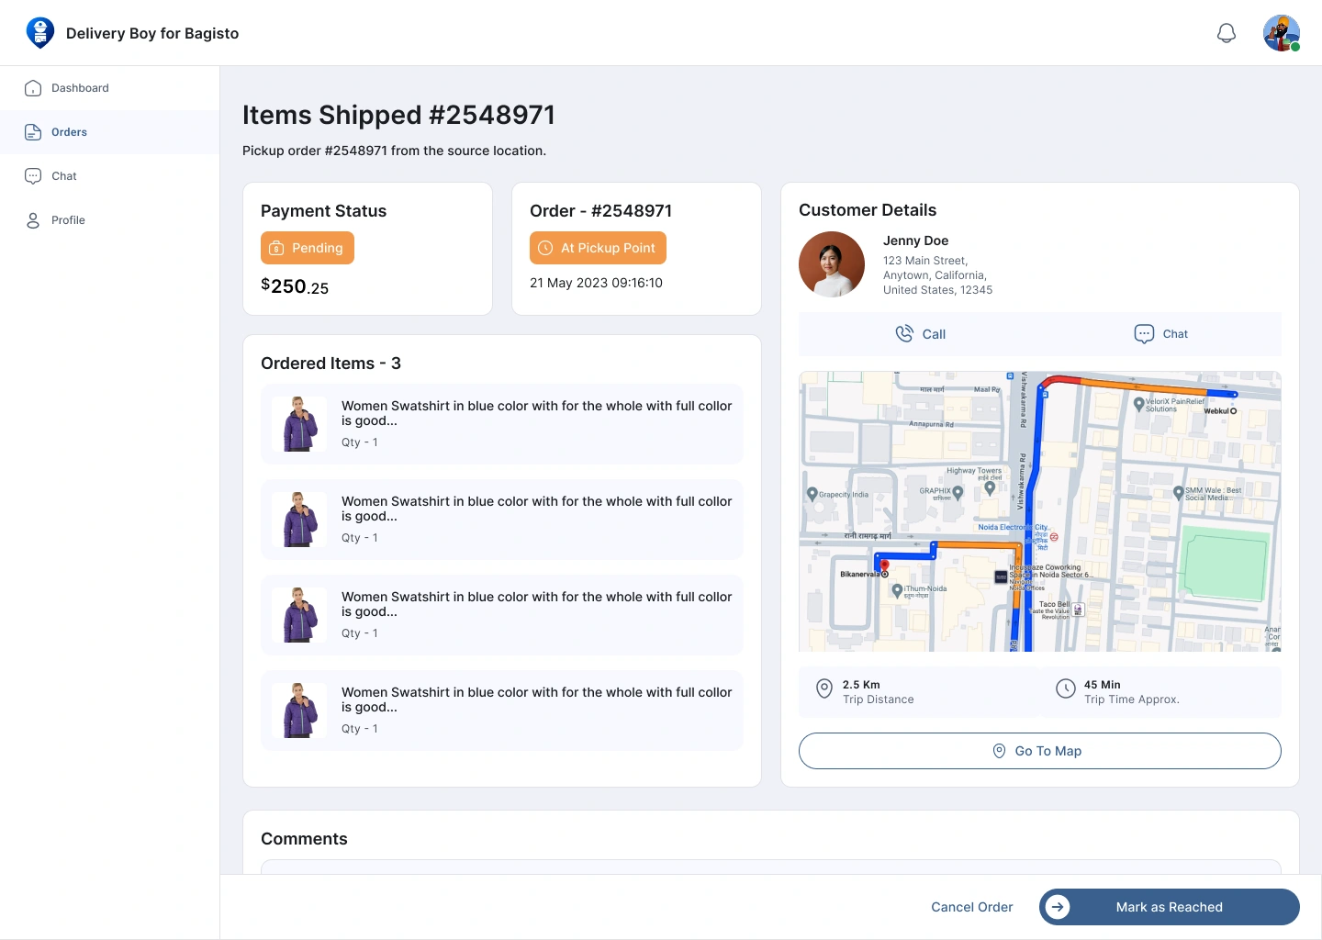
Task: Click the third ordered item thumbnail
Action: (299, 615)
